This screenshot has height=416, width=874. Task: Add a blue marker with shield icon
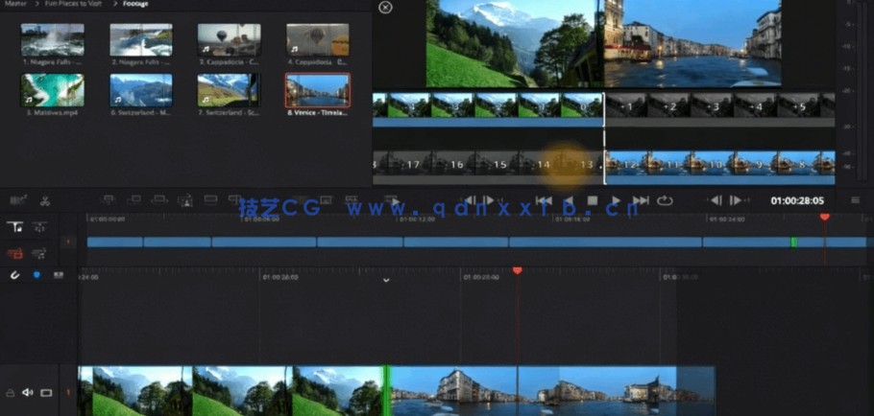coord(36,275)
